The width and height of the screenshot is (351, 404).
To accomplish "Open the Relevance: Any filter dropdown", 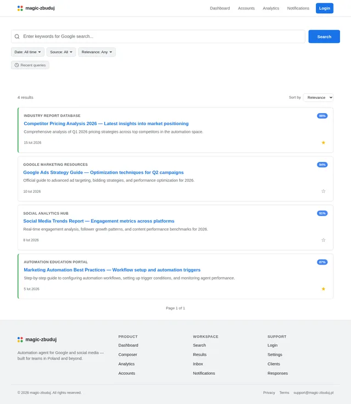I will (x=97, y=52).
